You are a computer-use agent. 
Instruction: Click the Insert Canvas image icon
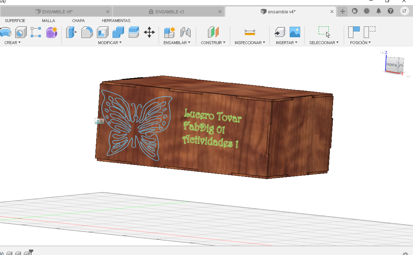[x=295, y=32]
